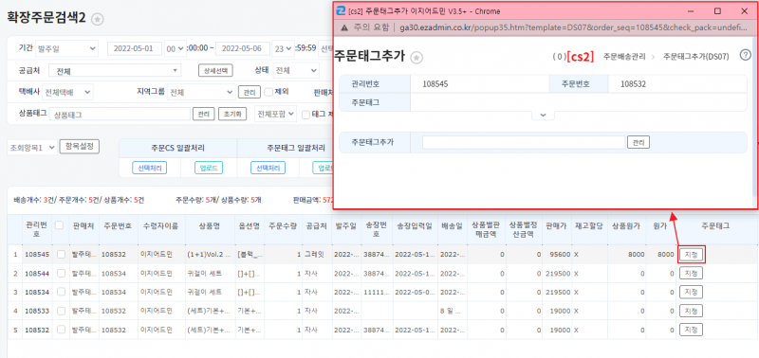Check the row checkbox for 108534
Screen dimensions: 759x358
[x=61, y=292]
